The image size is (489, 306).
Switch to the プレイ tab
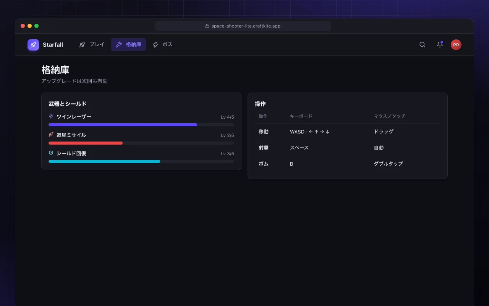tap(92, 44)
